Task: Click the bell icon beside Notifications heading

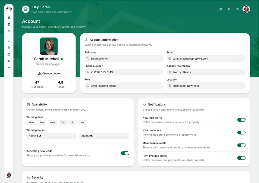Action: tap(144, 105)
